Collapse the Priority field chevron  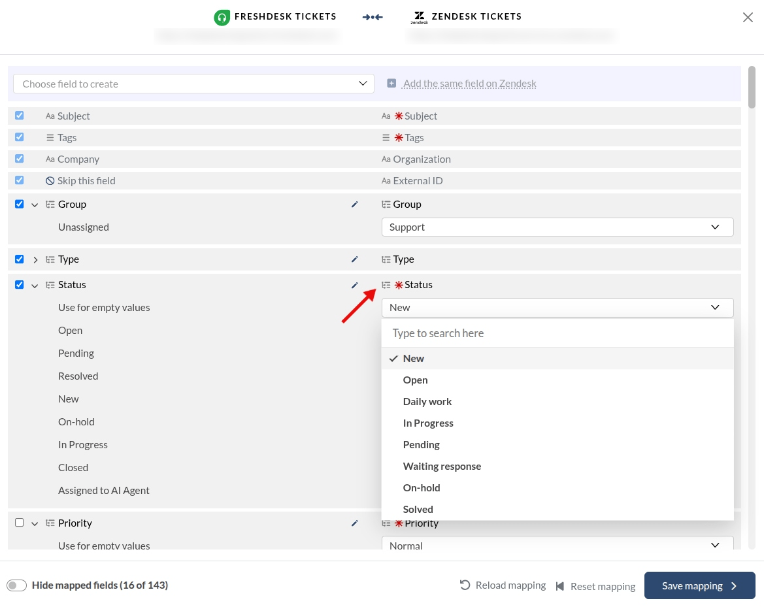click(x=35, y=524)
